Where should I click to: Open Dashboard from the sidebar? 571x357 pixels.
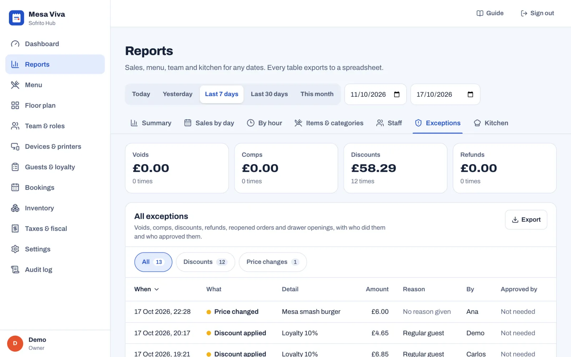[55, 44]
